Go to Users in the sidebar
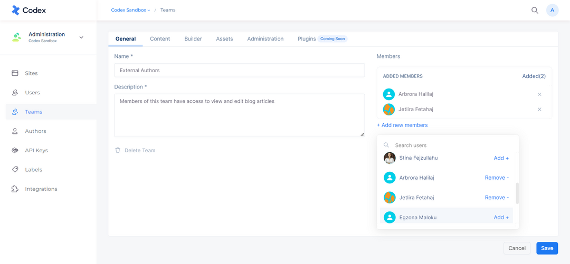570x264 pixels. click(x=32, y=93)
